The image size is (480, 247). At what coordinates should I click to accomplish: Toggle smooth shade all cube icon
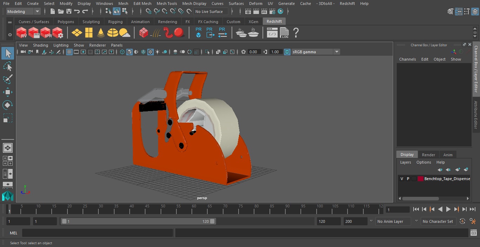click(129, 52)
